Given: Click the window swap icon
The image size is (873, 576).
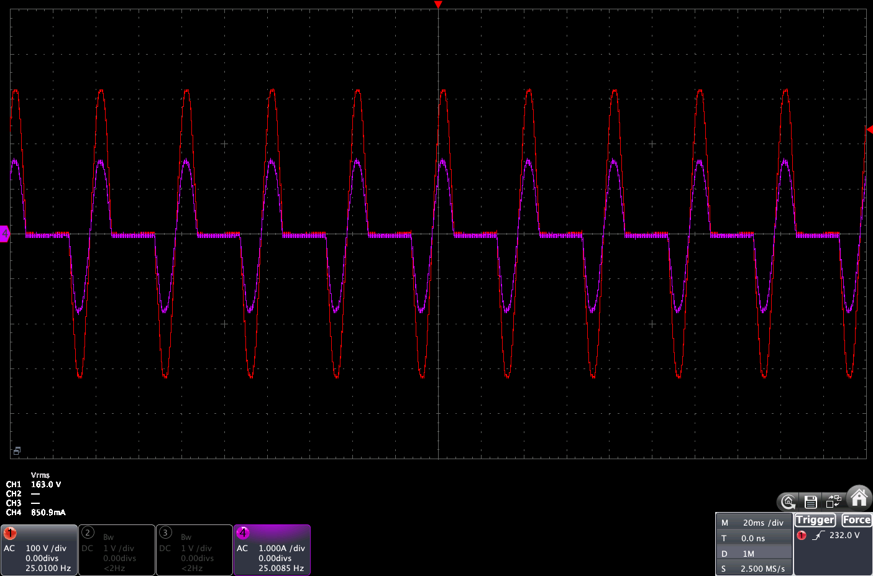Looking at the screenshot, I should 833,501.
